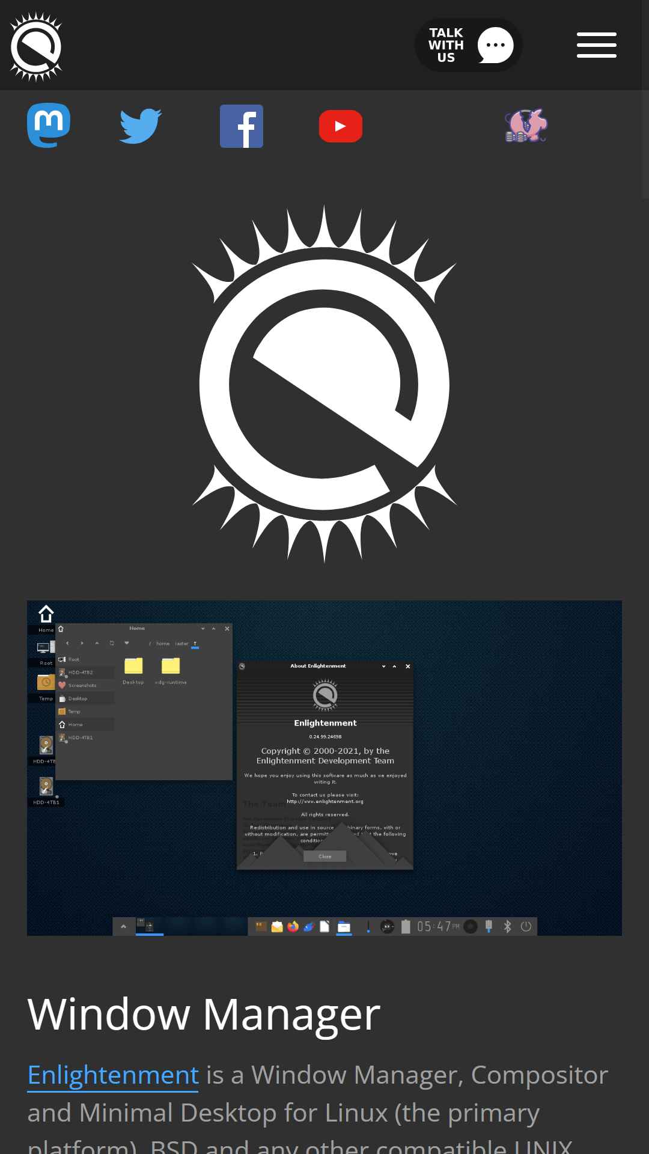Open the Twitter page
Viewport: 649px width, 1154px height.
[x=141, y=126]
